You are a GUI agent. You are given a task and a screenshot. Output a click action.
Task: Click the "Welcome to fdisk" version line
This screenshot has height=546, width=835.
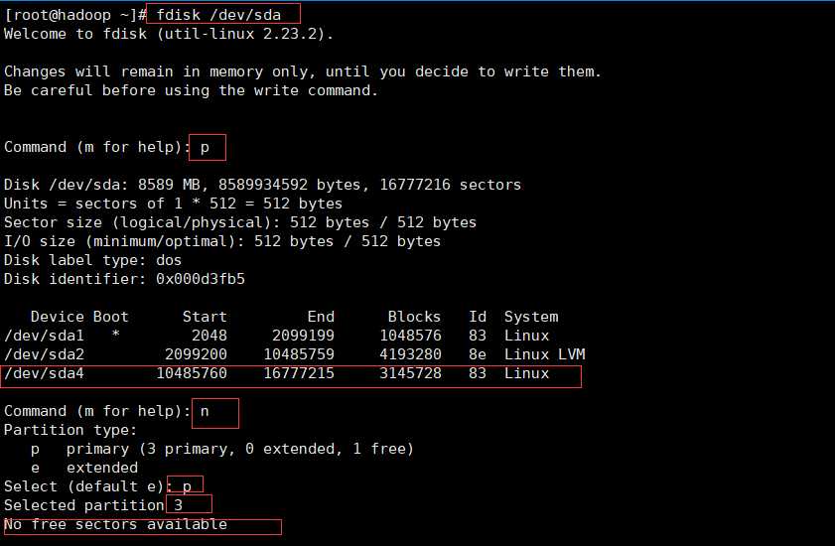point(169,34)
